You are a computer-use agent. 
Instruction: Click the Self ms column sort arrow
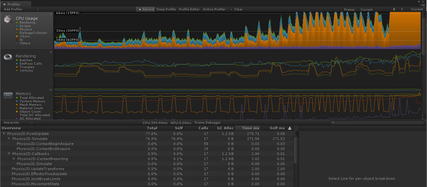[290, 128]
